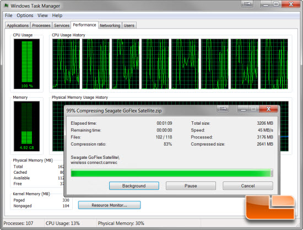
Task: Click the first CPU Usage History graph
Action: (x=66, y=64)
